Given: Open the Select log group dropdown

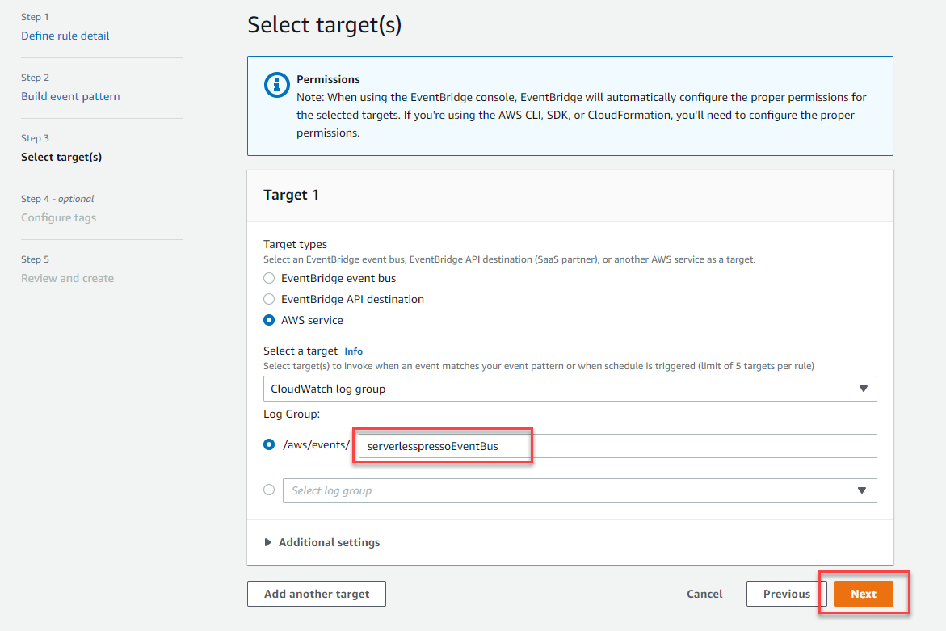Looking at the screenshot, I should click(x=580, y=490).
